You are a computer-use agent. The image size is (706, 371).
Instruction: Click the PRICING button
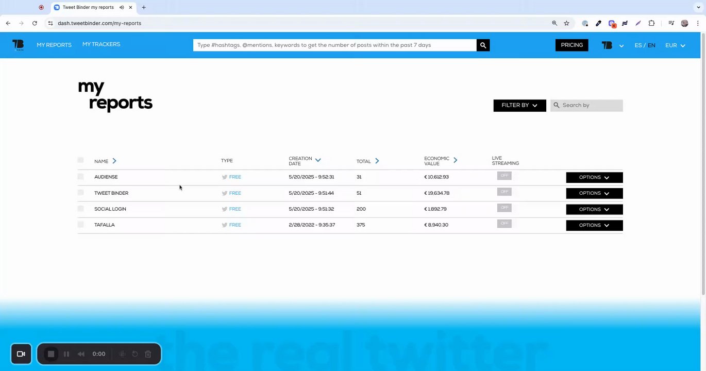[572, 45]
